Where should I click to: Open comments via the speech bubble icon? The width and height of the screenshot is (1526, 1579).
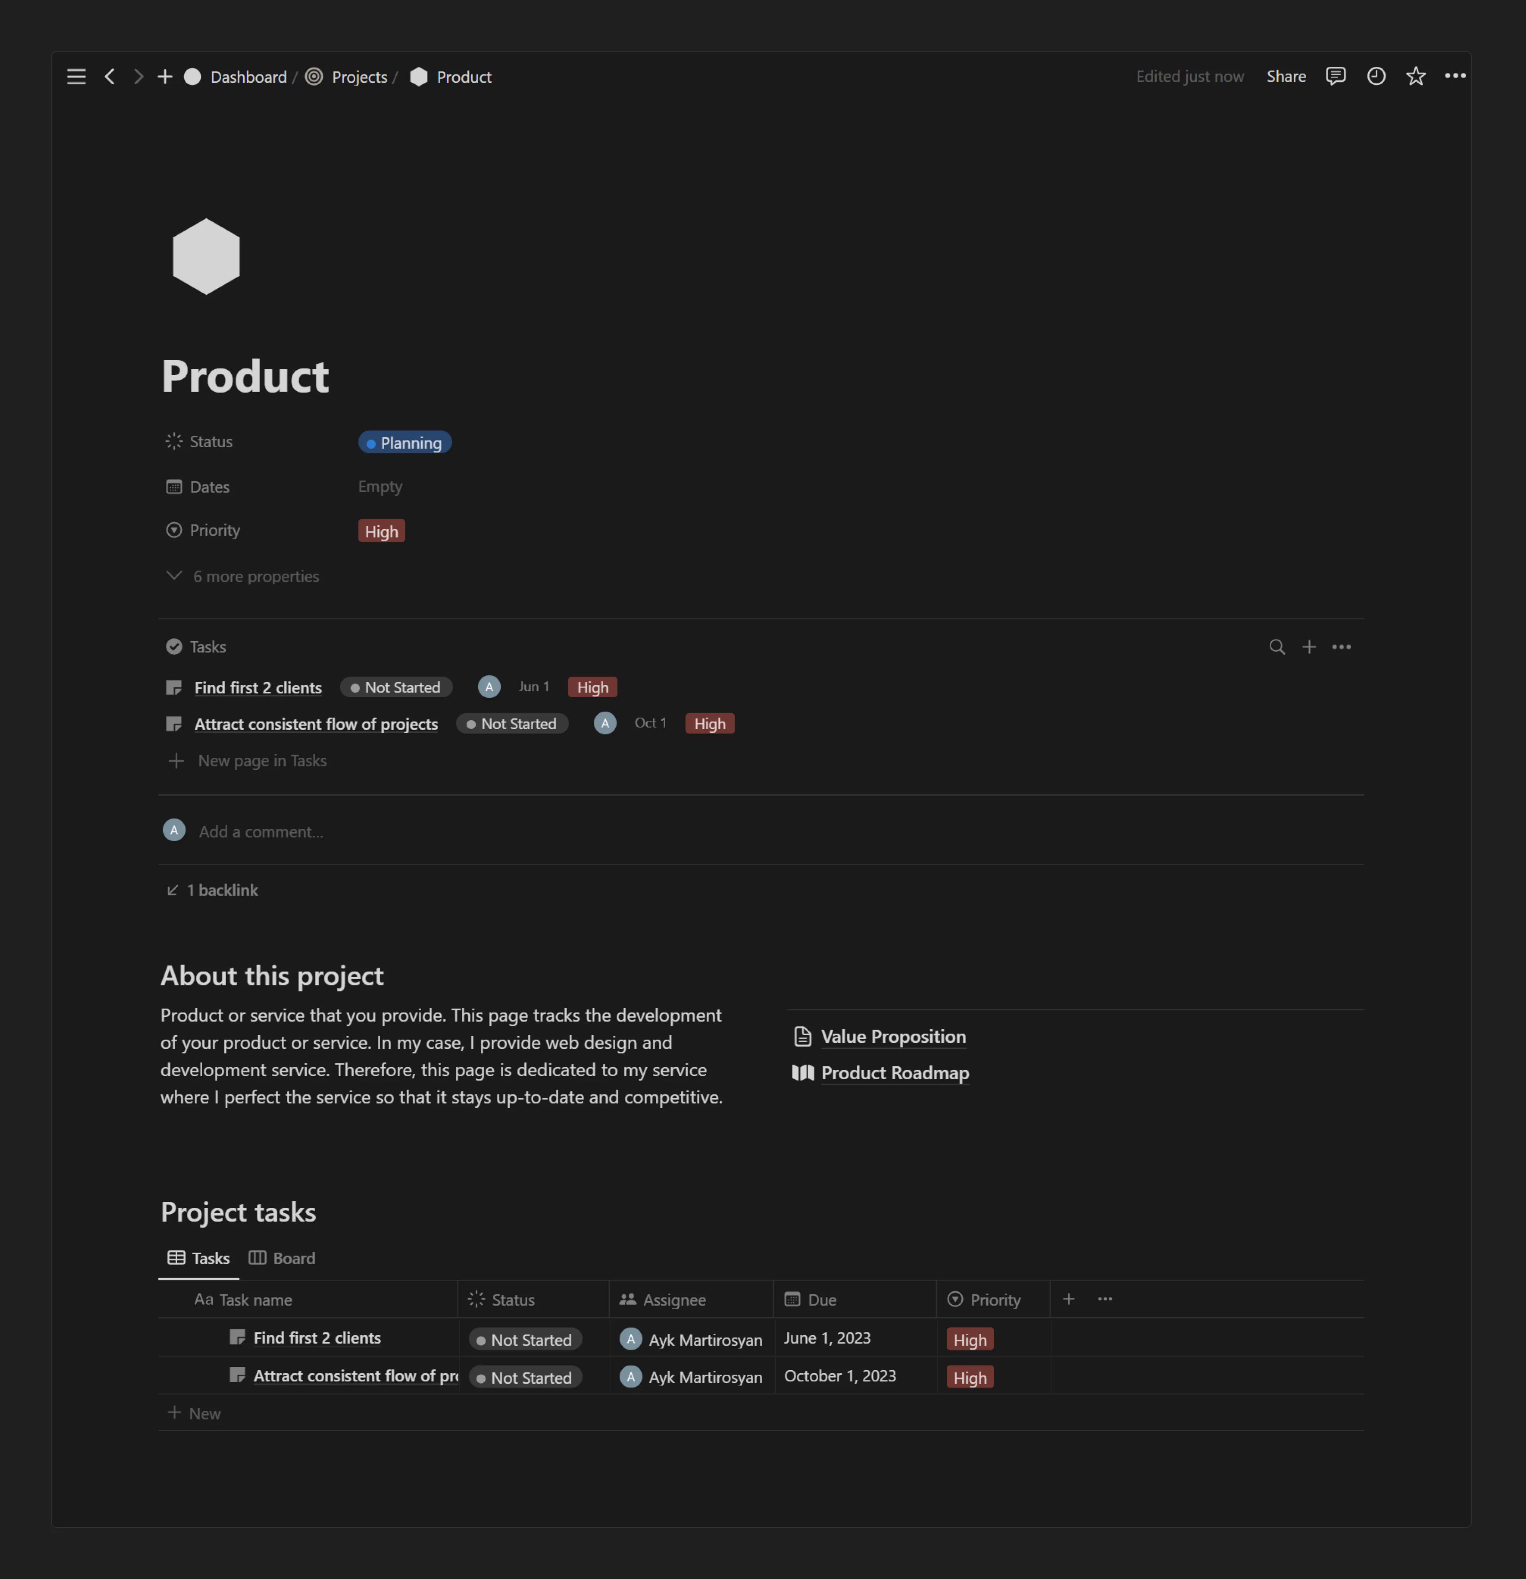(x=1336, y=77)
